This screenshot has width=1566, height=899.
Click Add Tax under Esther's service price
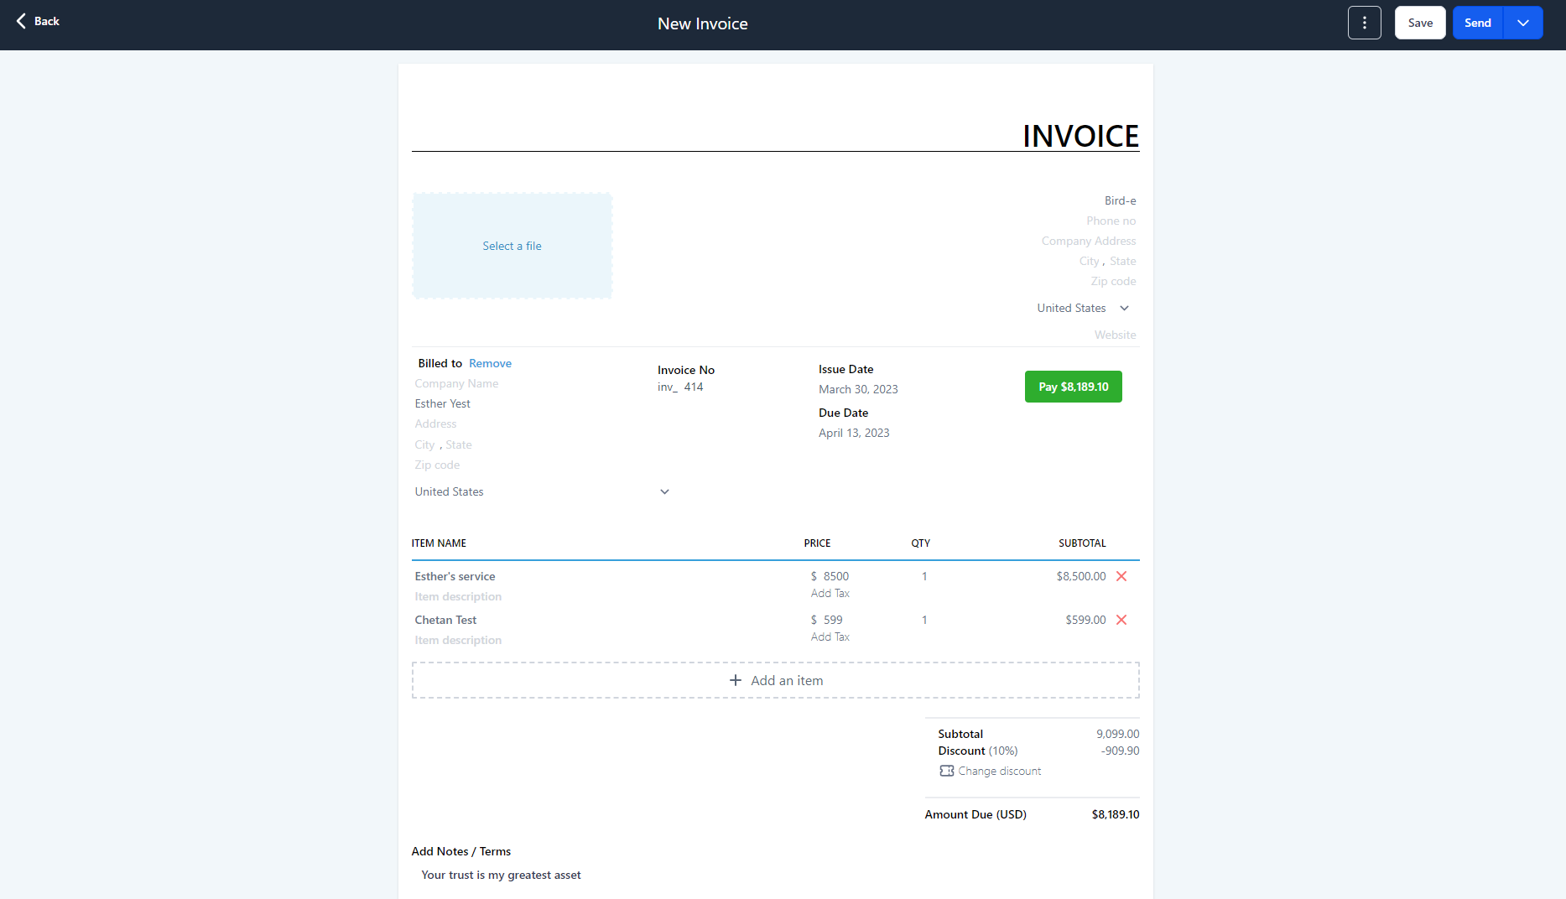point(830,593)
